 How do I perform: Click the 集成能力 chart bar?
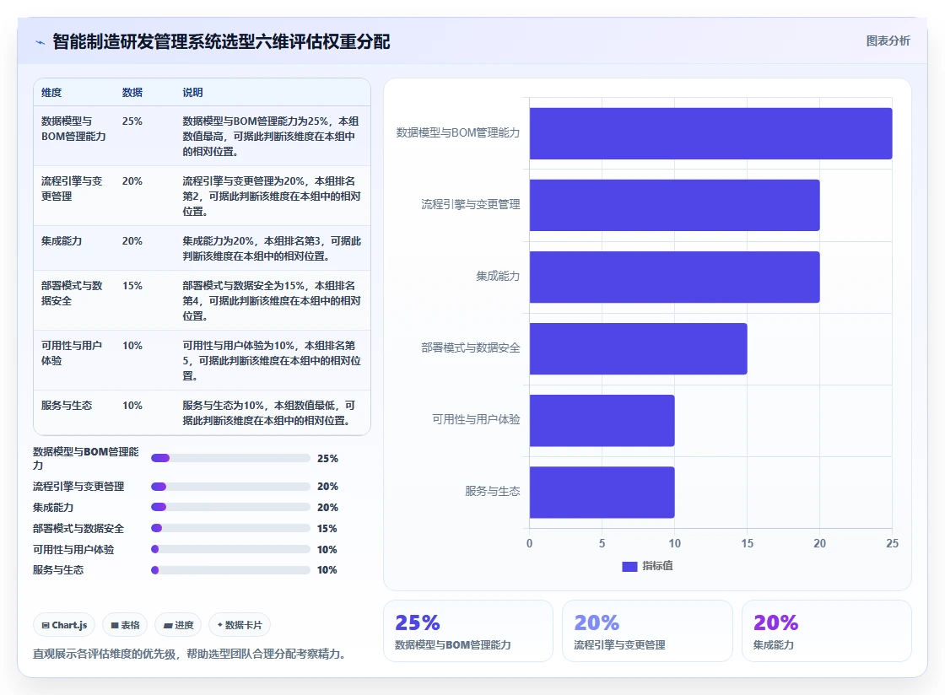674,277
